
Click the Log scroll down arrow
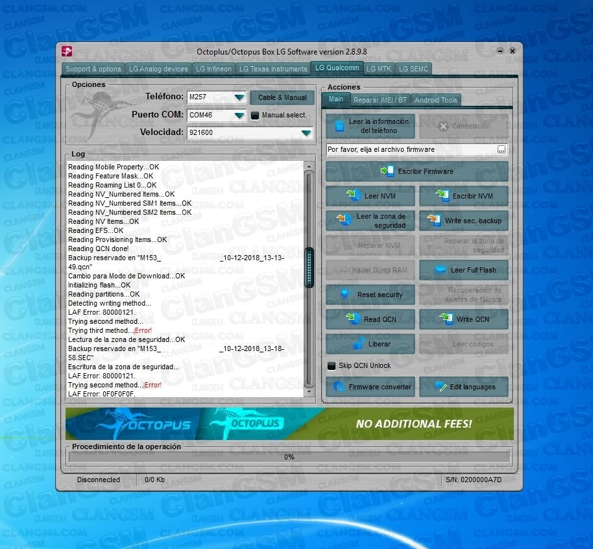[309, 392]
